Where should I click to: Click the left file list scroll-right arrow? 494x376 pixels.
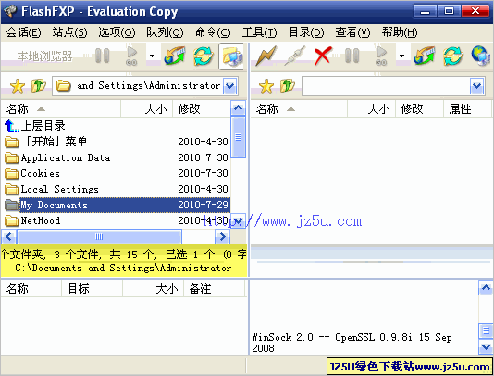[x=222, y=236]
